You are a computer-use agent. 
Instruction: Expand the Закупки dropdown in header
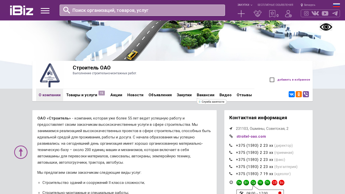[x=245, y=5]
